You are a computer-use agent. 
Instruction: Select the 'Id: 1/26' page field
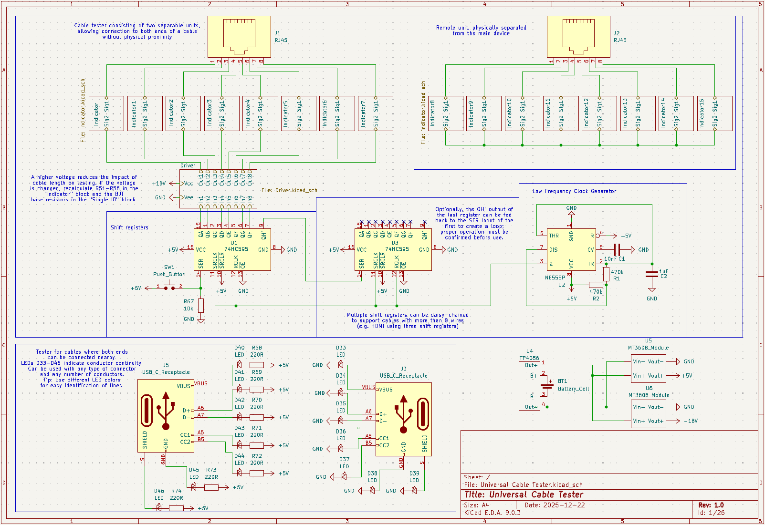pos(711,513)
